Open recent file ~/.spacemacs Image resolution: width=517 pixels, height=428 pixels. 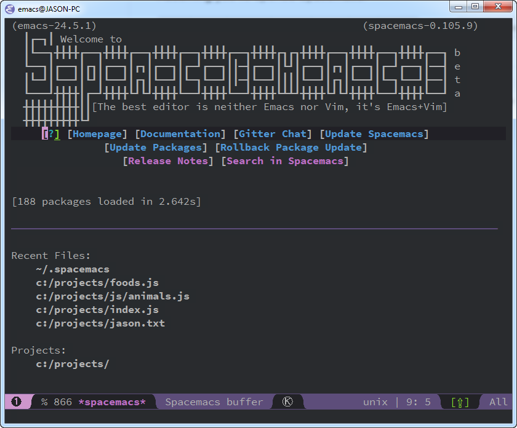point(73,269)
